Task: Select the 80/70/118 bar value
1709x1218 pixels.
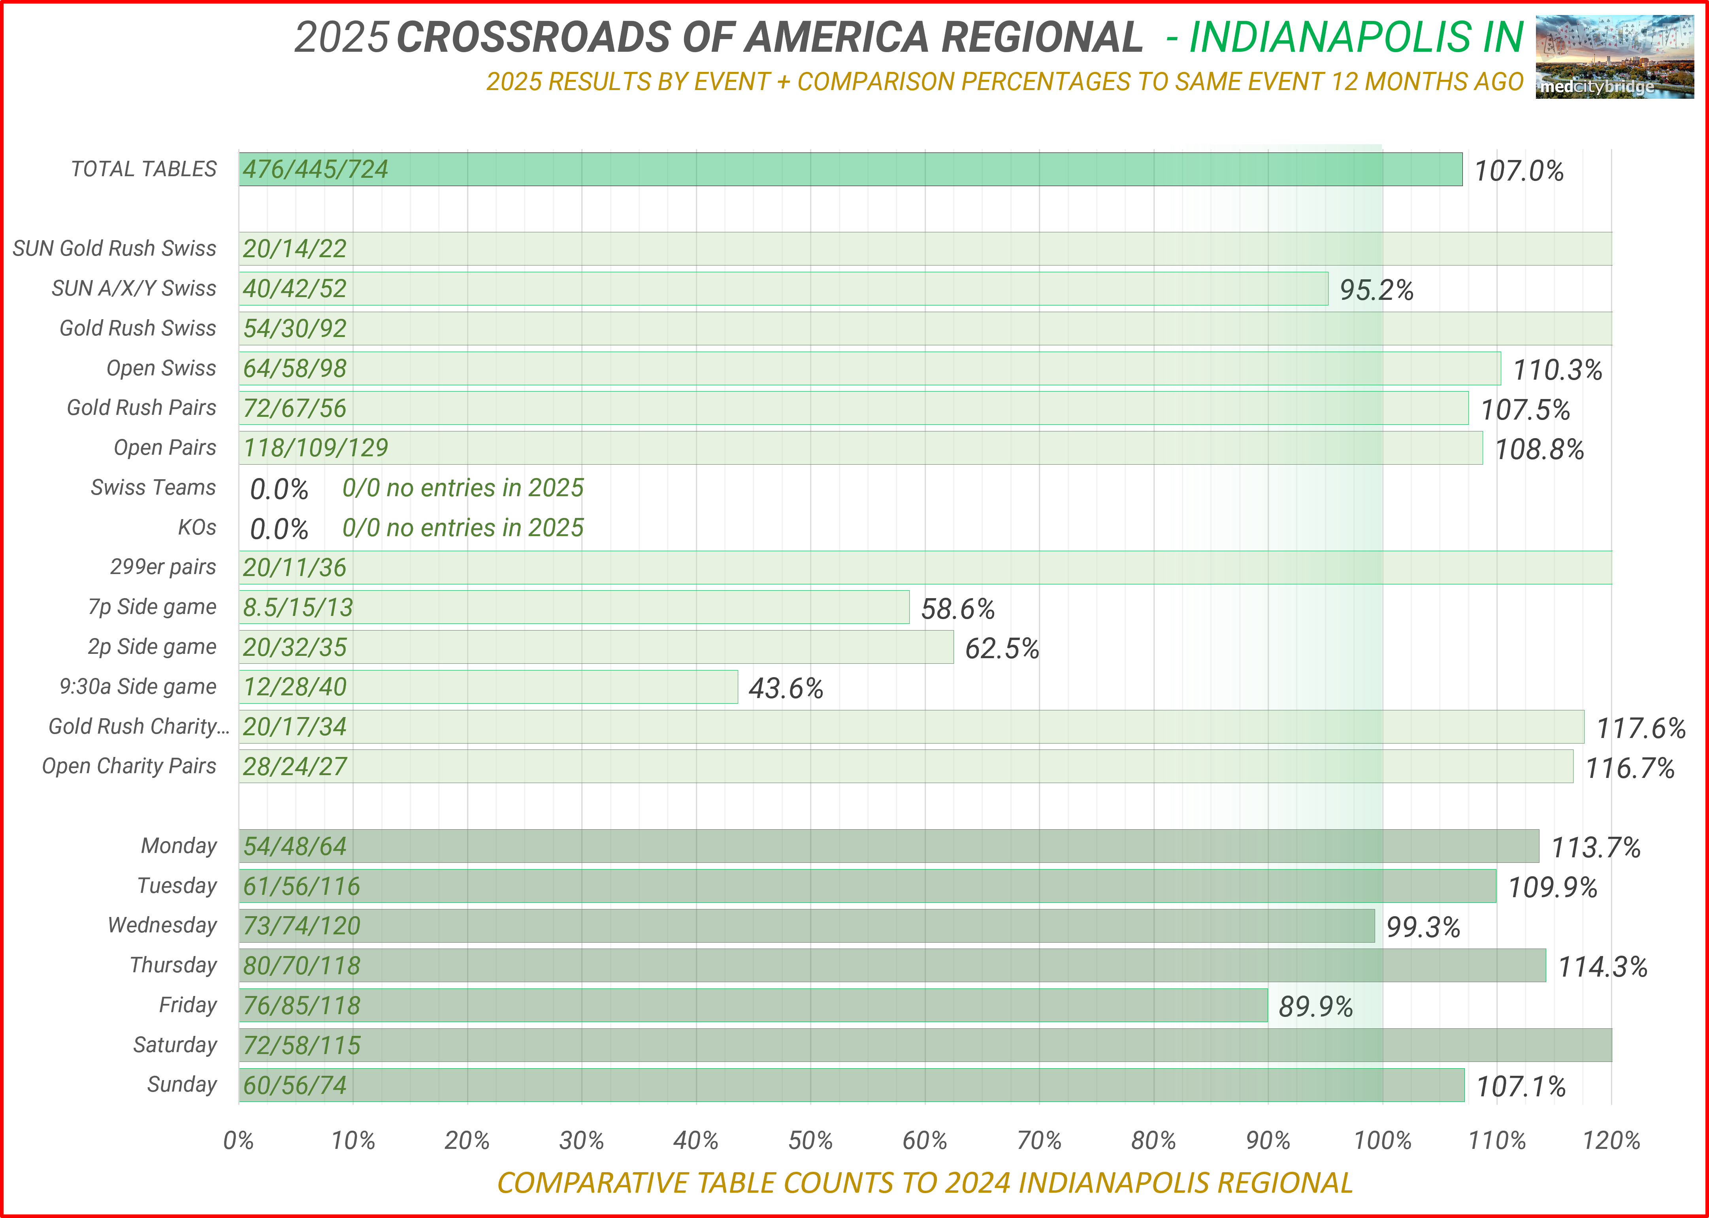Action: coord(301,966)
